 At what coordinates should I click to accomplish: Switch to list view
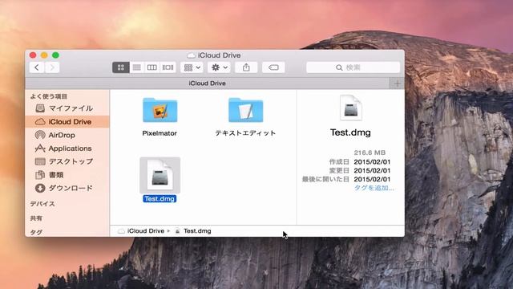tap(136, 67)
